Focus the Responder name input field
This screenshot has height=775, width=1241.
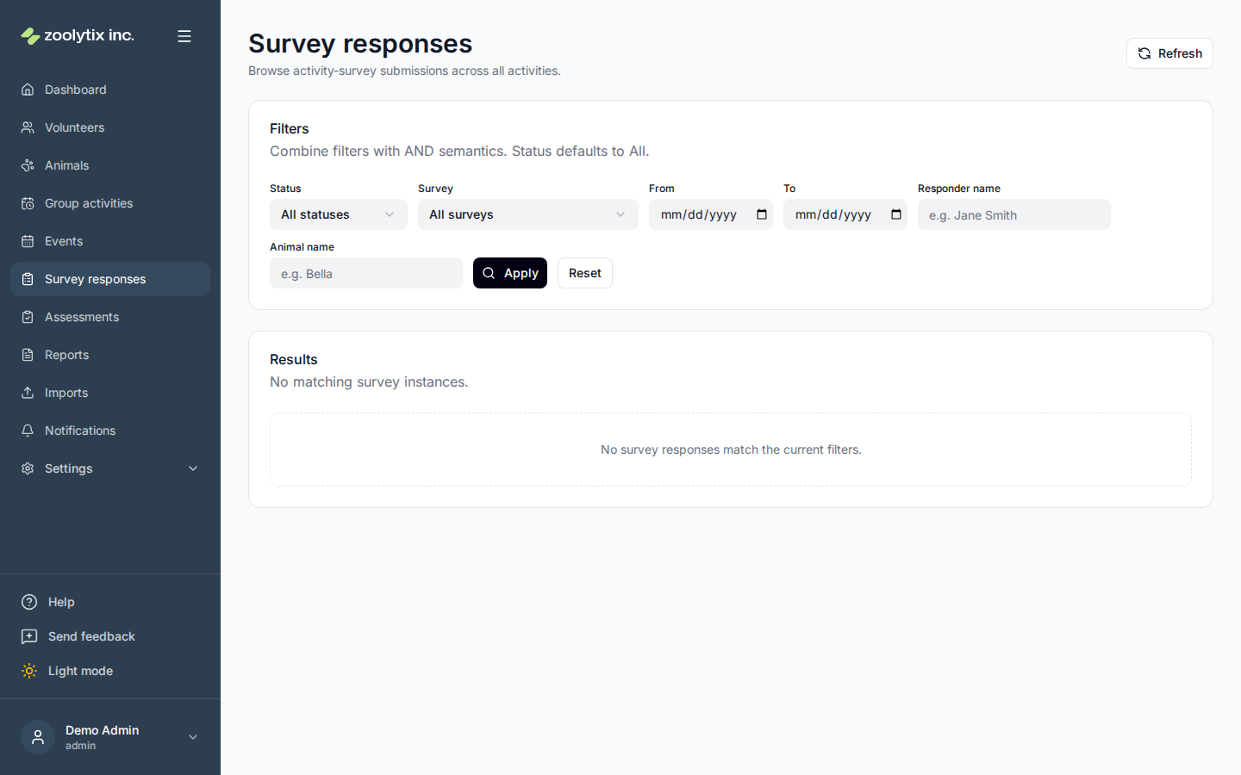[1014, 214]
